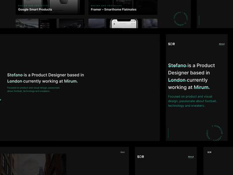The height and width of the screenshot is (175, 233).
Task: Click the rotating circular badge in mobile frame
Action: point(215,133)
